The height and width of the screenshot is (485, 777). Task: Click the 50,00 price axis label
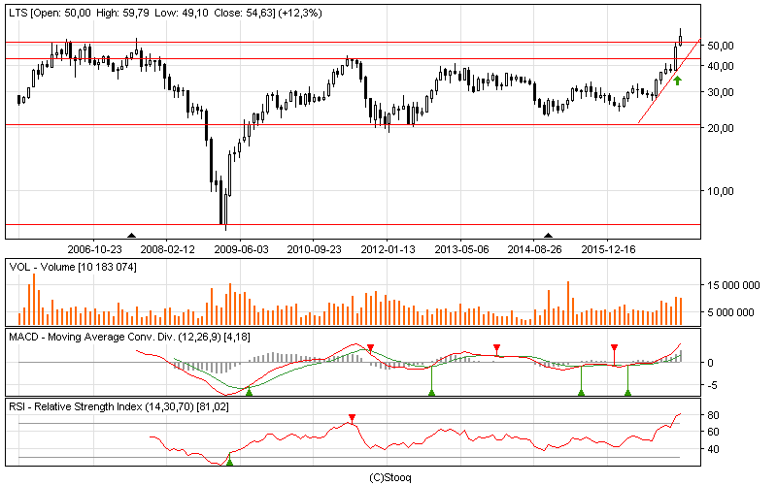[x=721, y=46]
